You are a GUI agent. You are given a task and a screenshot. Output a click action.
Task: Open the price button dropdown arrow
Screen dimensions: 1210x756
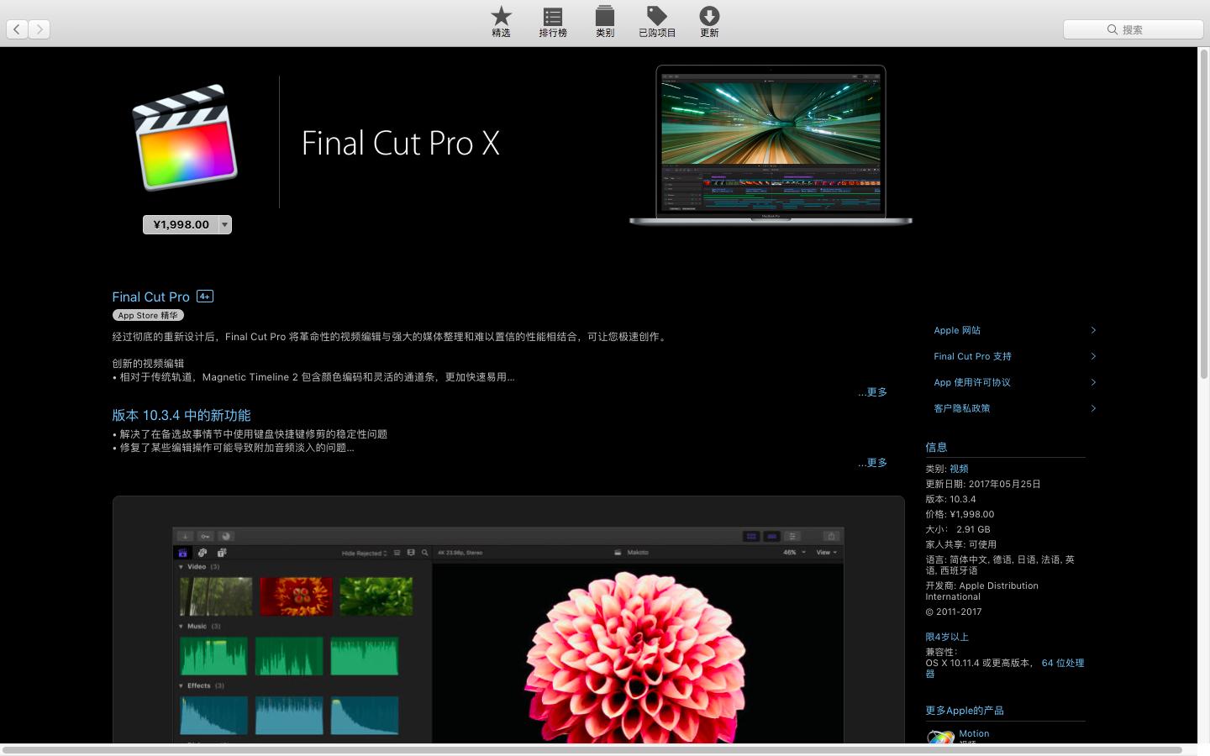click(x=224, y=225)
